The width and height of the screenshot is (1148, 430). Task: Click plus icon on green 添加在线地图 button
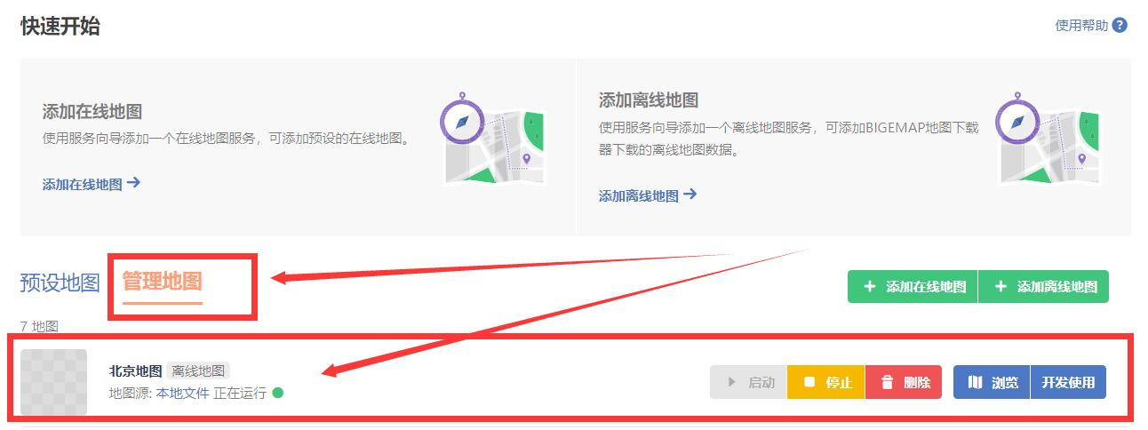tap(870, 286)
